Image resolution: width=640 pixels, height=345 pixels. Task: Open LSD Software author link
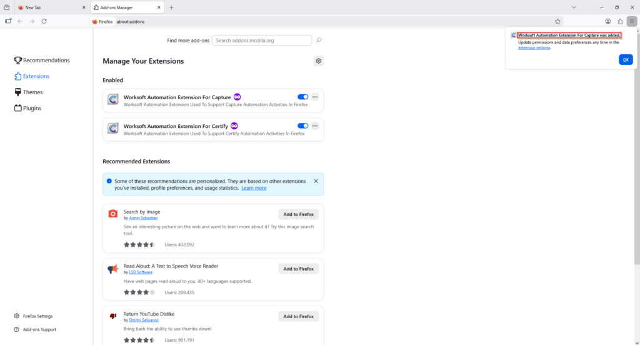[x=141, y=272]
